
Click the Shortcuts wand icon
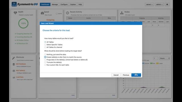14,58
